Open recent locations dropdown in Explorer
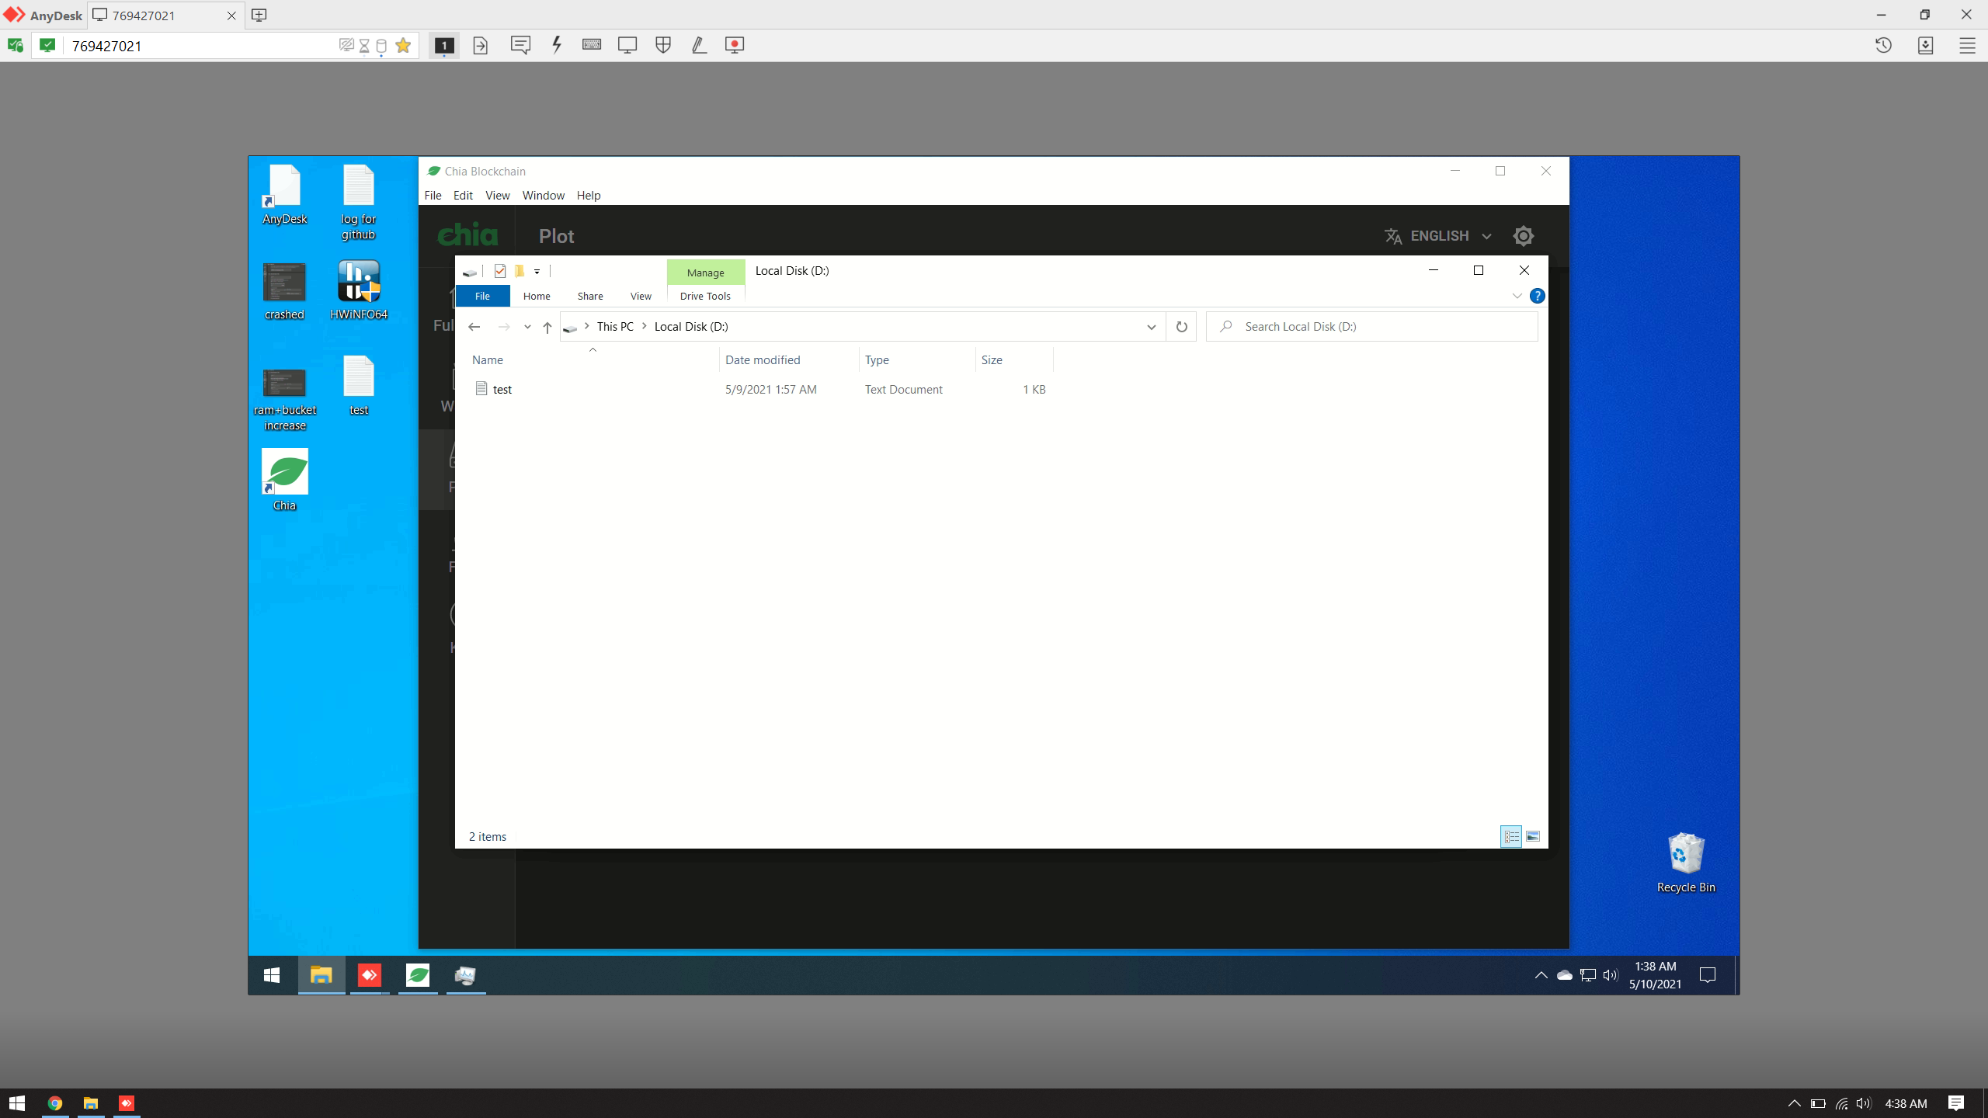The width and height of the screenshot is (1988, 1118). click(x=527, y=327)
